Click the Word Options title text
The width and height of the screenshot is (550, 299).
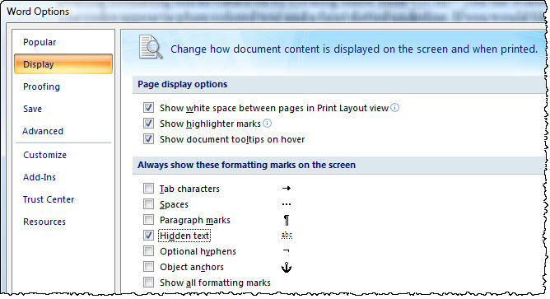click(38, 12)
